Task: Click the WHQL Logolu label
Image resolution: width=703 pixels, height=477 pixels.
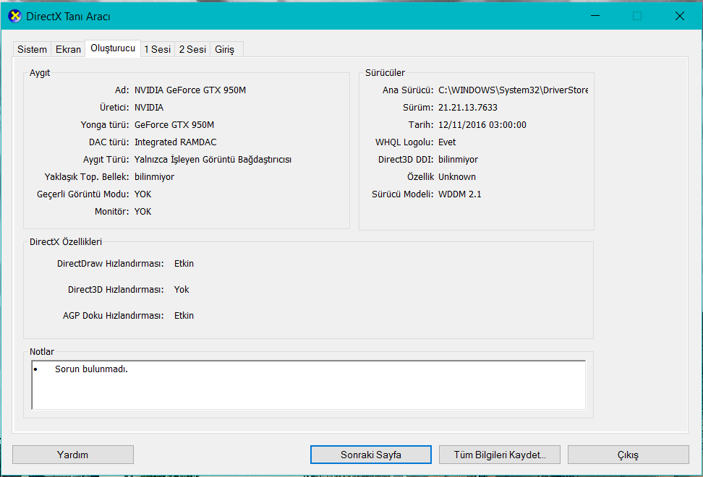Action: tap(404, 142)
